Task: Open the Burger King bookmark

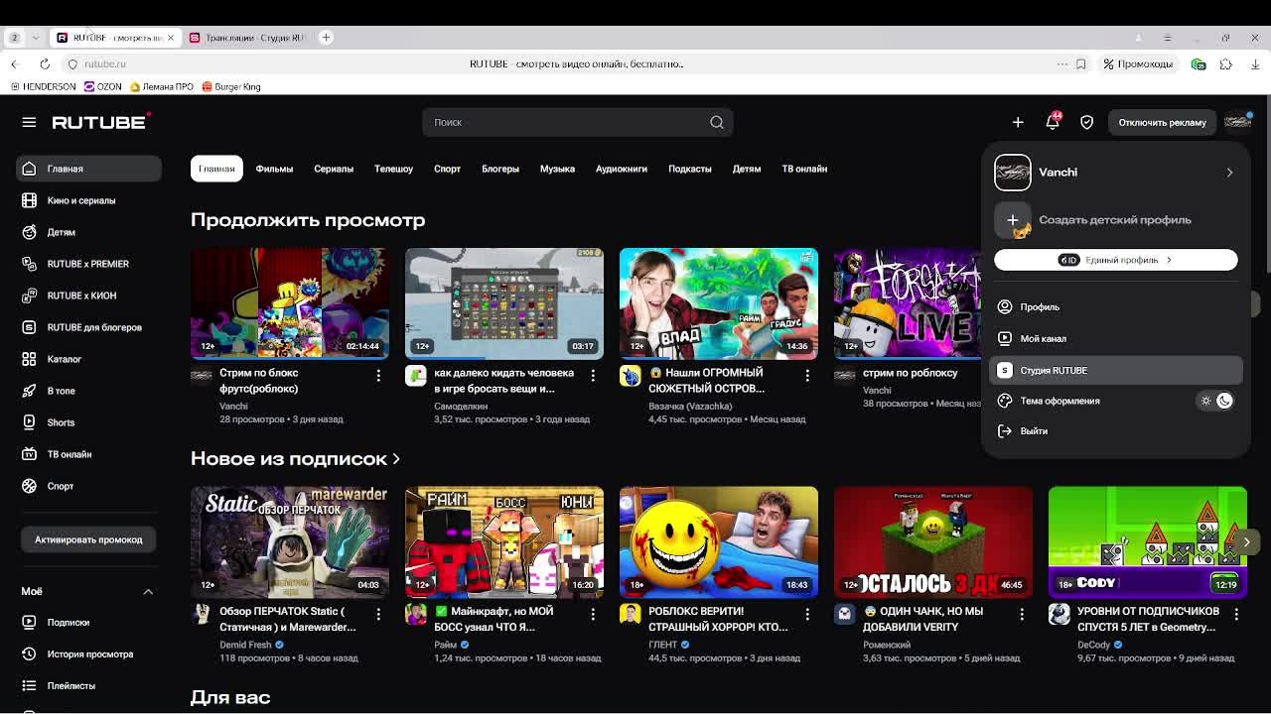Action: [230, 87]
